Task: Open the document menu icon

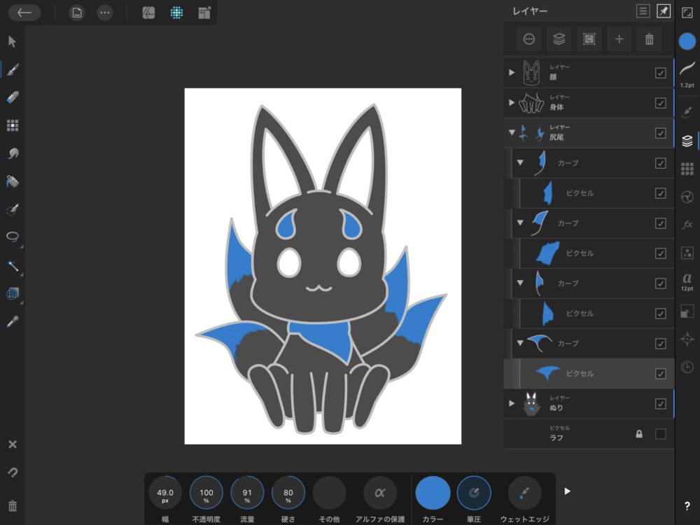Action: coord(77,13)
